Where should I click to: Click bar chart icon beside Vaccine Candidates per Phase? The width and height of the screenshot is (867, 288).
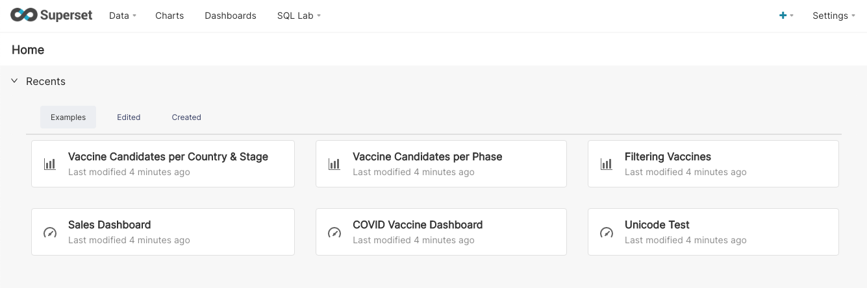[x=334, y=164]
